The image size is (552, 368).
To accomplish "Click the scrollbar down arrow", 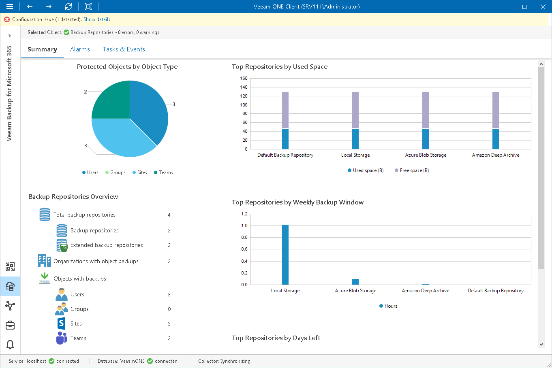I will pos(541,345).
